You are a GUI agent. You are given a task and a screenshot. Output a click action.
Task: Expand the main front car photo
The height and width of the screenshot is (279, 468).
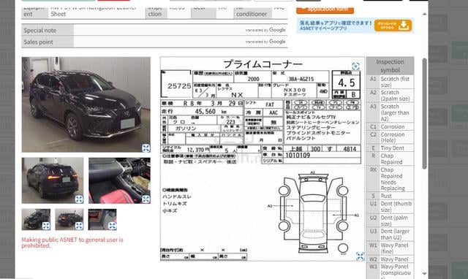click(146, 148)
